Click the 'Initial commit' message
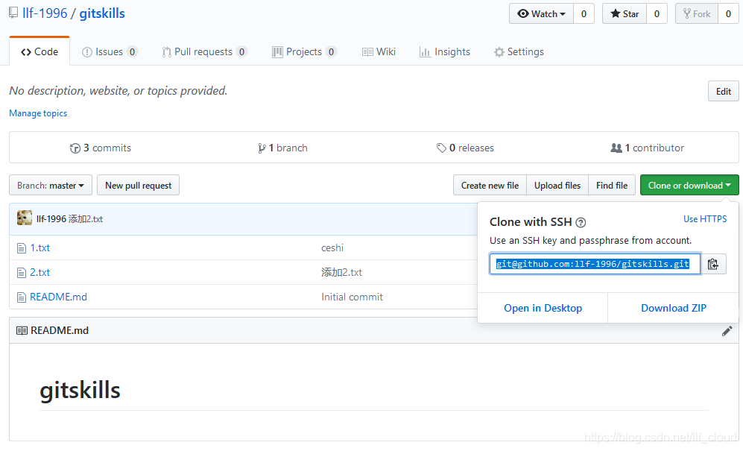 [x=352, y=297]
